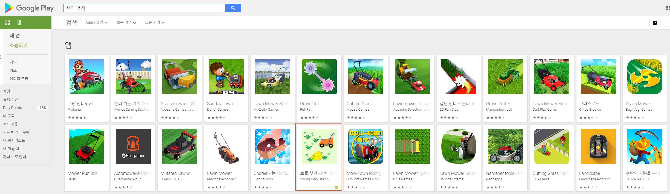
Task: Open Play Points link
Action: click(13, 108)
